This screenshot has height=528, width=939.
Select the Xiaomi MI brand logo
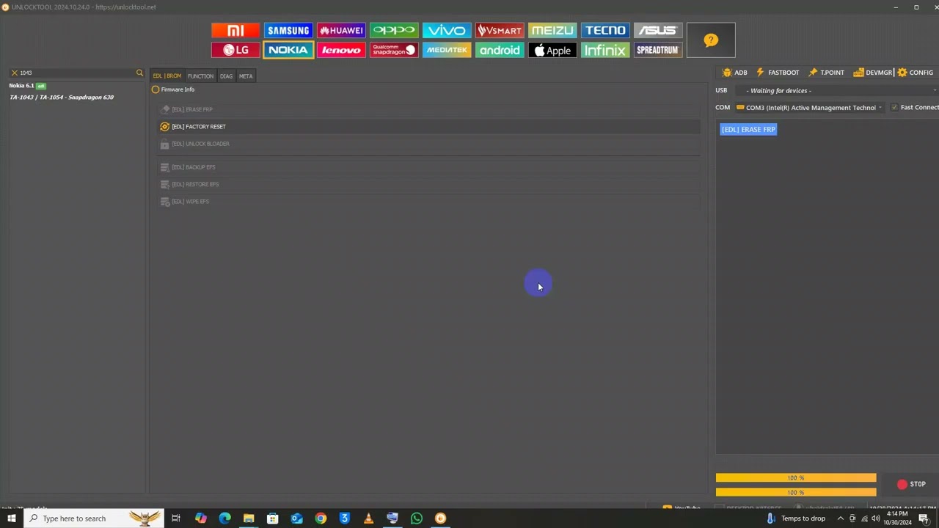235,30
